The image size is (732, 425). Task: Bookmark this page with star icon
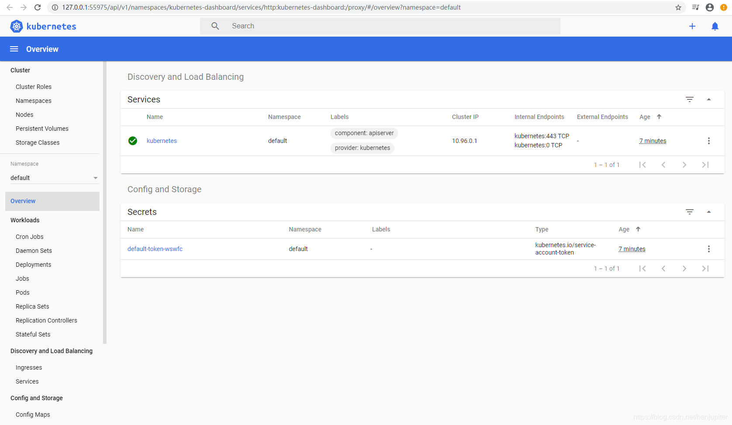point(678,7)
